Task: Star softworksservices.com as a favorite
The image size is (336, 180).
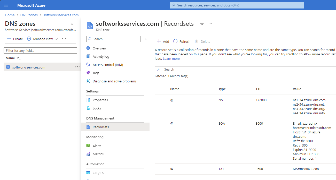Action: coord(202,23)
